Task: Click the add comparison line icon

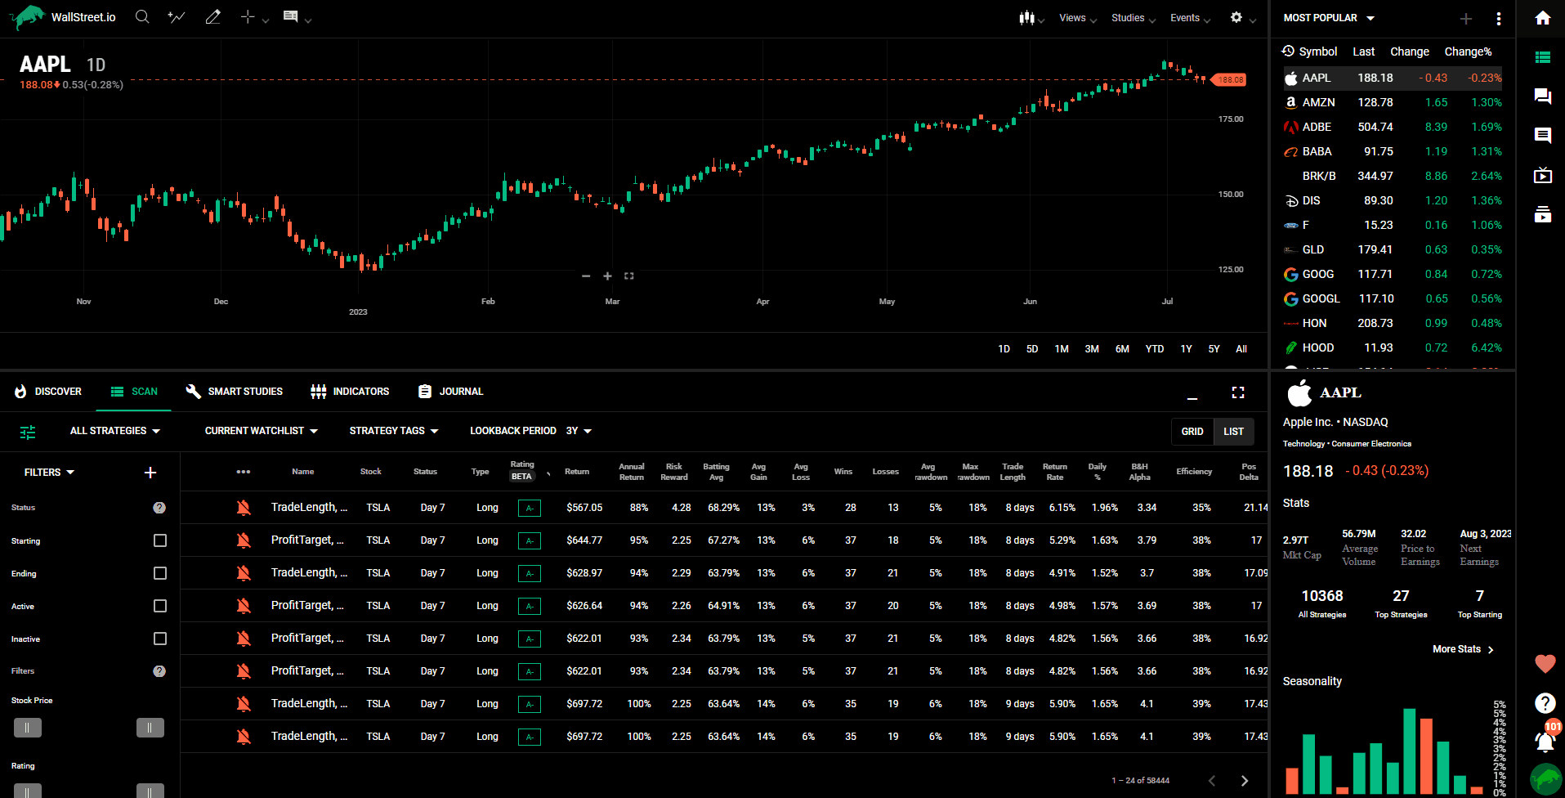Action: (x=177, y=17)
